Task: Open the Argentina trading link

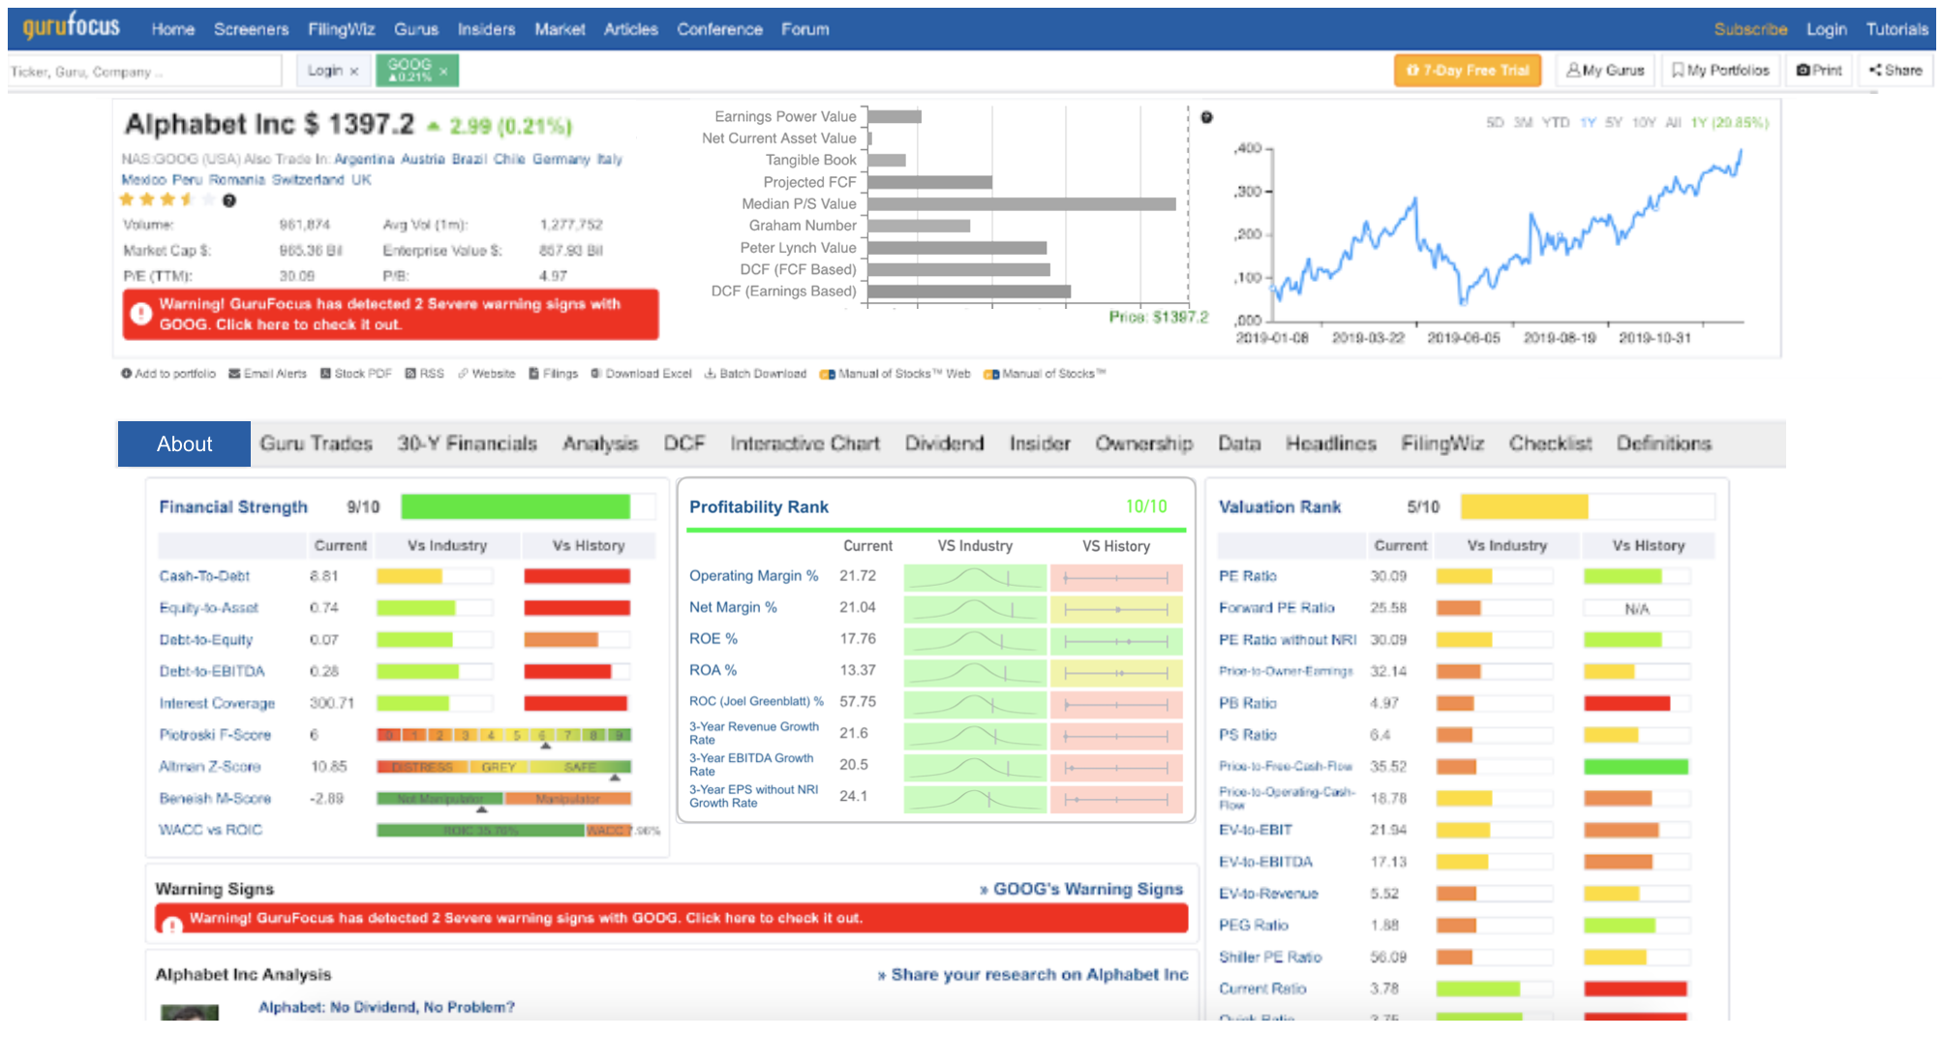Action: click(364, 160)
